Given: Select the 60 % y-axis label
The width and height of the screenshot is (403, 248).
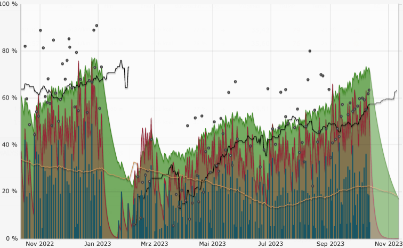Looking at the screenshot, I should point(10,98).
